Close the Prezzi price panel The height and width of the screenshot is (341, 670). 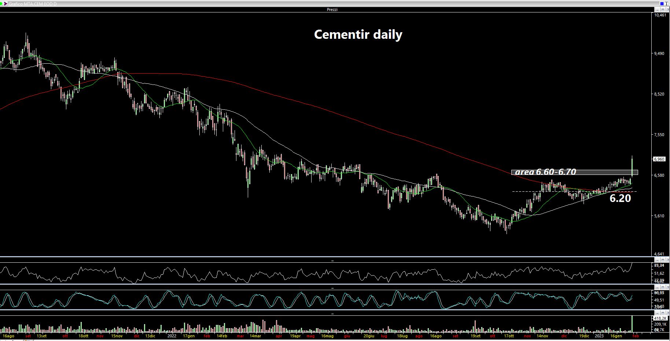click(x=668, y=10)
